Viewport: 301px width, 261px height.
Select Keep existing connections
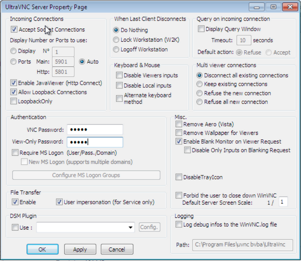coord(200,84)
